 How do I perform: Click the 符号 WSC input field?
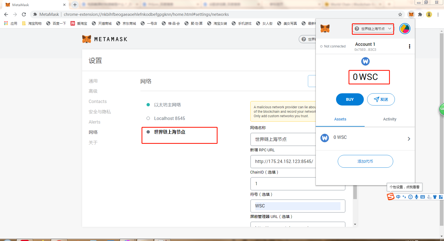tap(298, 206)
